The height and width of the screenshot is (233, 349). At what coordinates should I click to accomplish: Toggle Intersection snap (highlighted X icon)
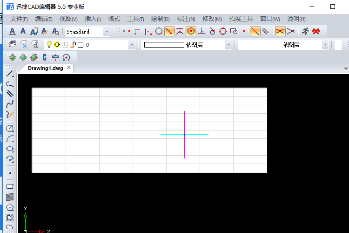pos(280,31)
